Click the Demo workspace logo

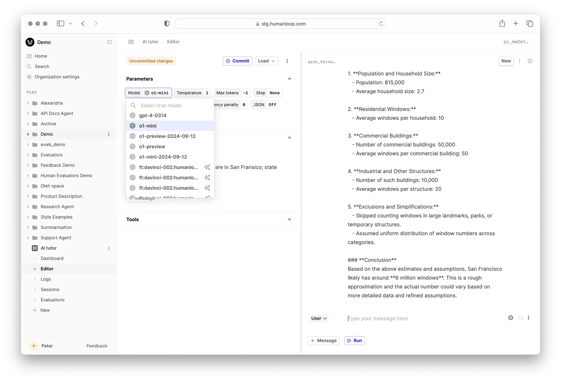(x=30, y=42)
